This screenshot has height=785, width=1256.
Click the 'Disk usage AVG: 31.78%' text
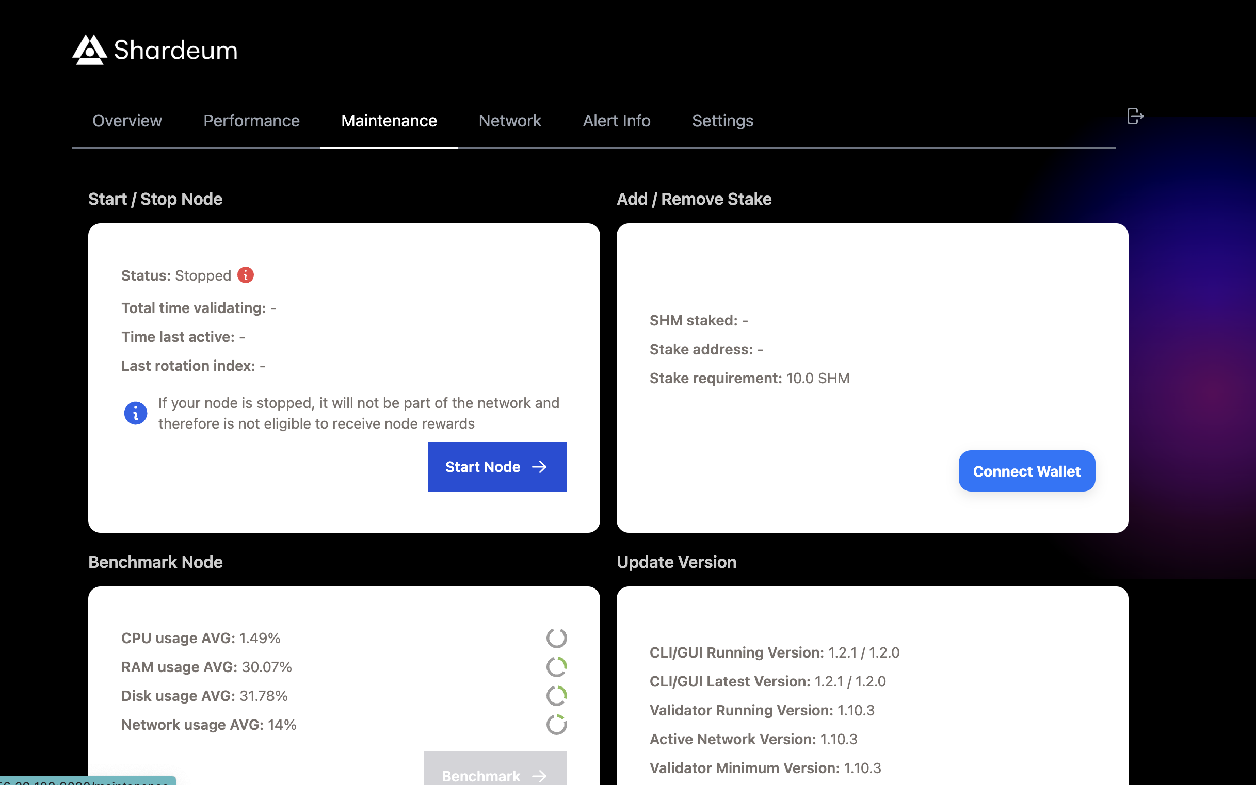(205, 696)
